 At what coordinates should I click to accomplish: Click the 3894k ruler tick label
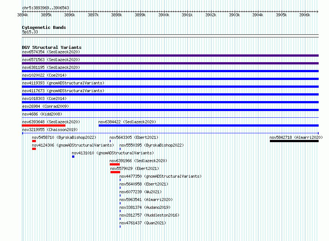click(x=23, y=15)
